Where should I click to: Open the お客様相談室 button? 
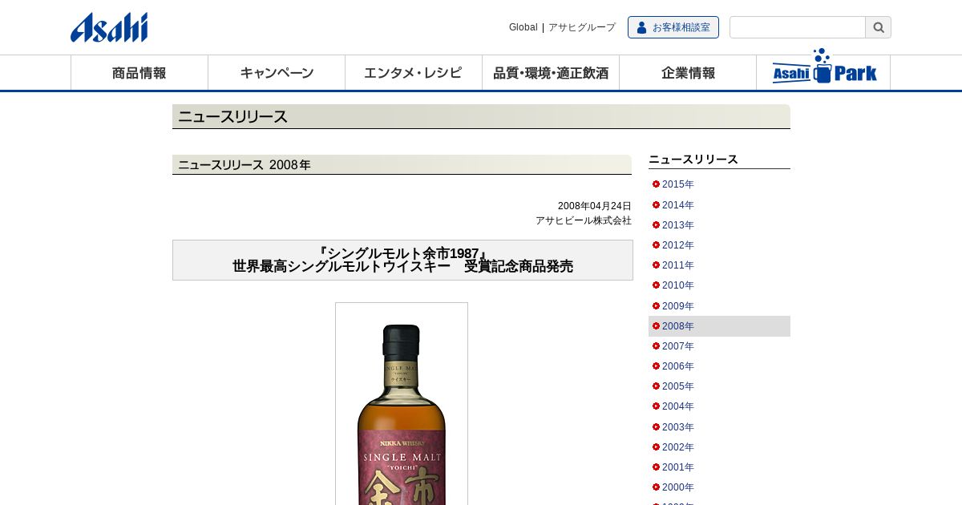pyautogui.click(x=673, y=27)
